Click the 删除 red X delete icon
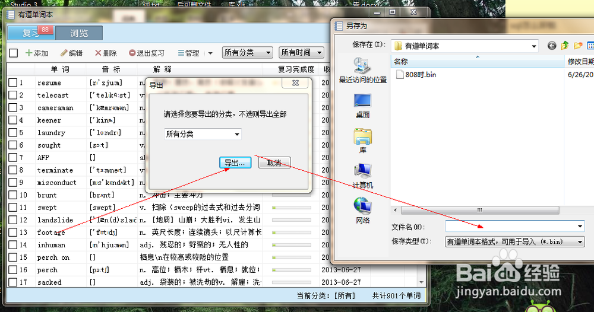Screen dimensions: 594x312 (x=97, y=53)
